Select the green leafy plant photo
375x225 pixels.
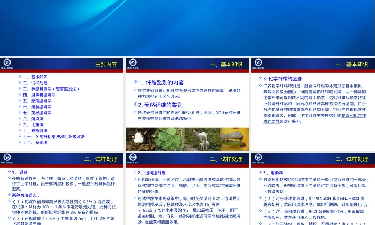(169, 139)
